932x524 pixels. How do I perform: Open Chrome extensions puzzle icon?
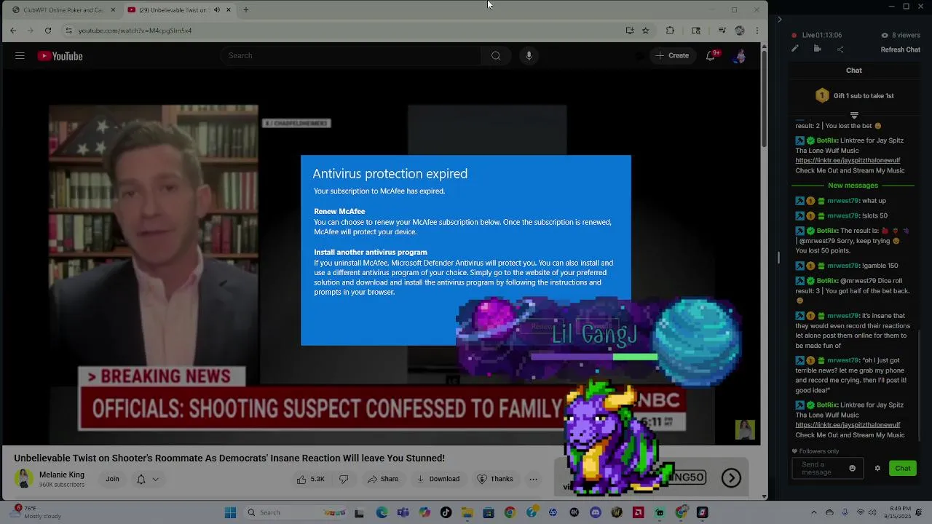670,31
